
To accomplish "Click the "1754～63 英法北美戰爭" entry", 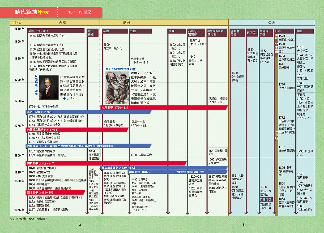I will pyautogui.click(x=43, y=107).
